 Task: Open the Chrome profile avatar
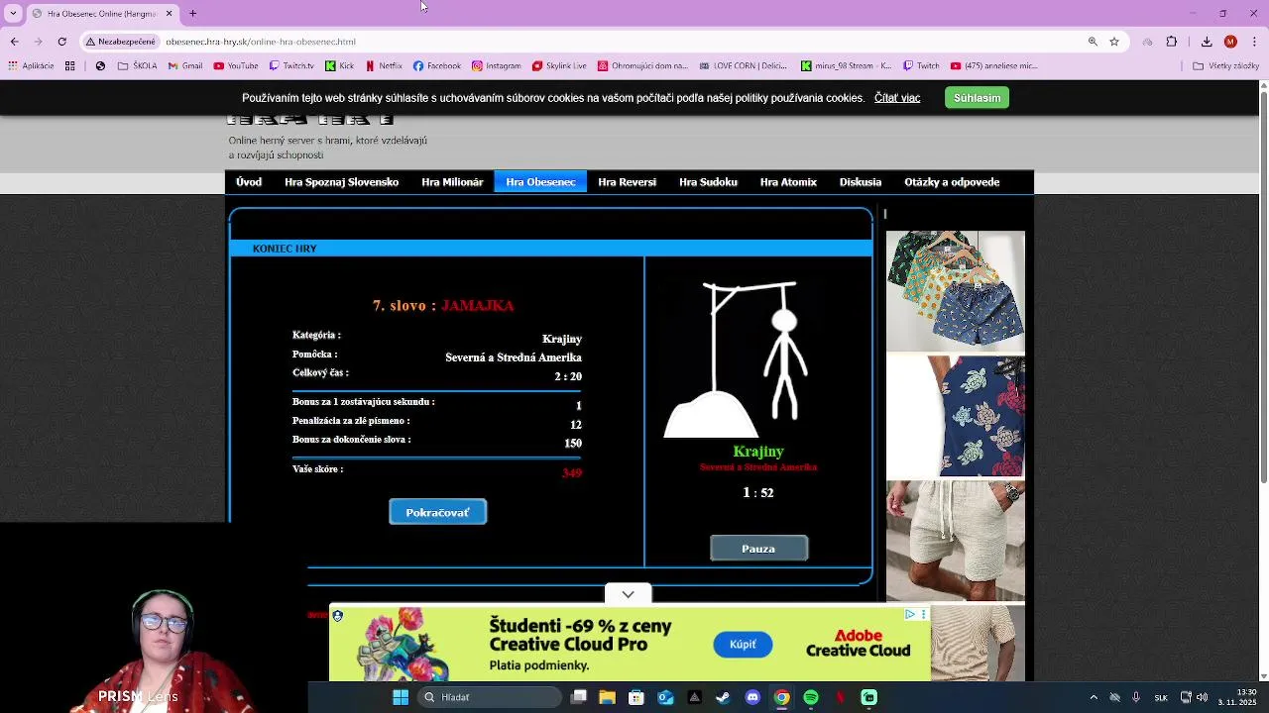(x=1230, y=42)
